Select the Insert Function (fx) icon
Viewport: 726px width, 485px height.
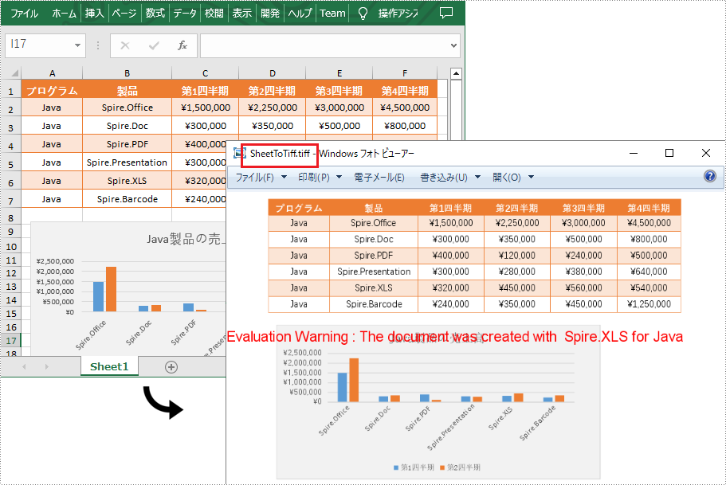point(182,46)
